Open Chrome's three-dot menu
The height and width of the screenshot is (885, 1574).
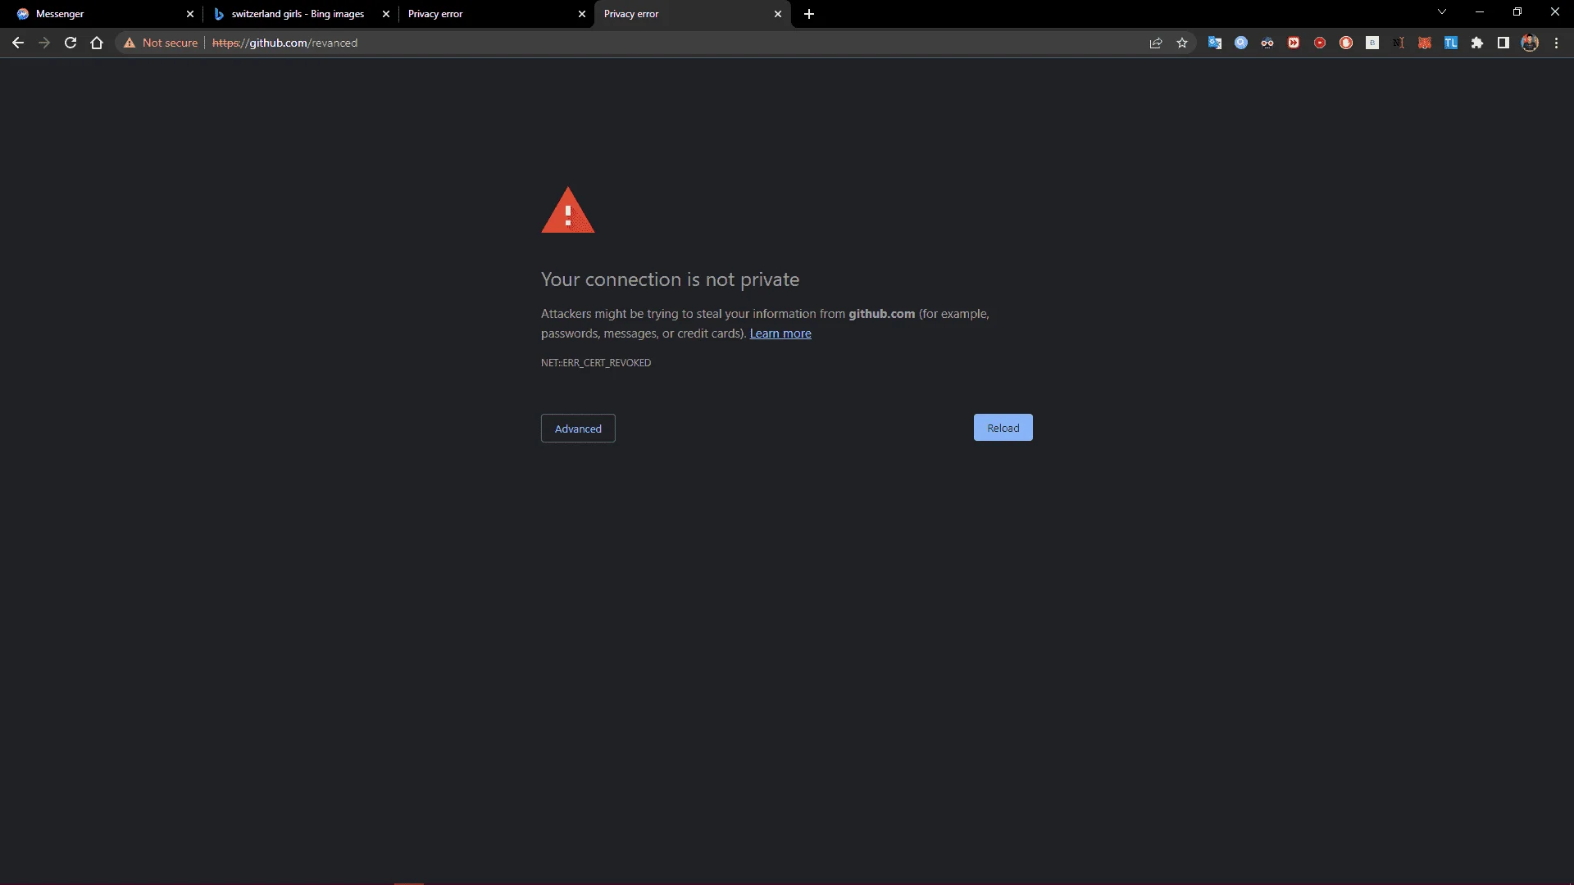[x=1557, y=43]
